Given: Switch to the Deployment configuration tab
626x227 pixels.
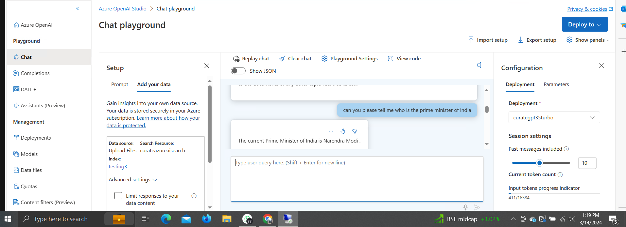Looking at the screenshot, I should tap(520, 84).
